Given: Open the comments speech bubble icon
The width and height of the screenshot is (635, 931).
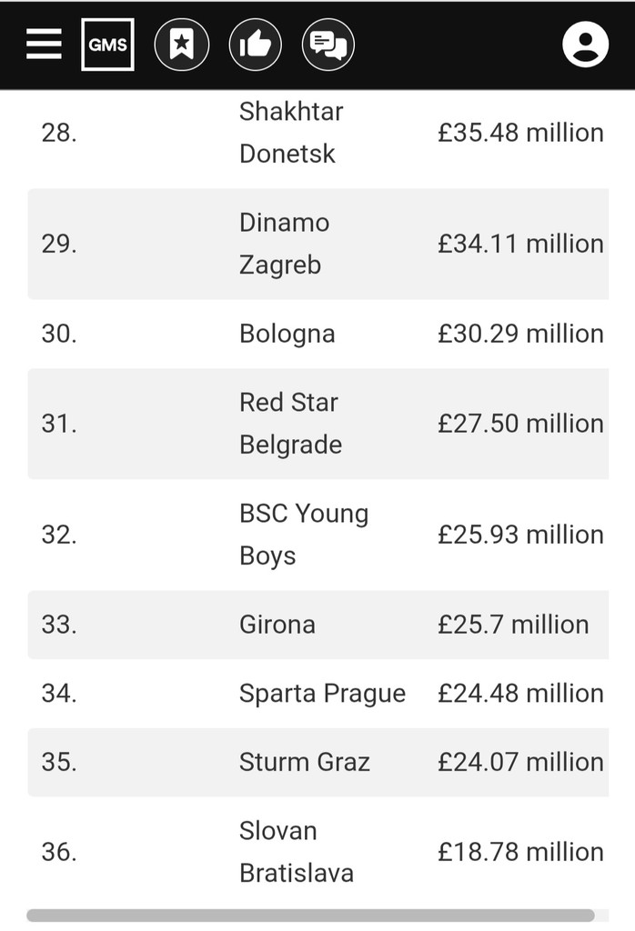Looking at the screenshot, I should (x=328, y=45).
